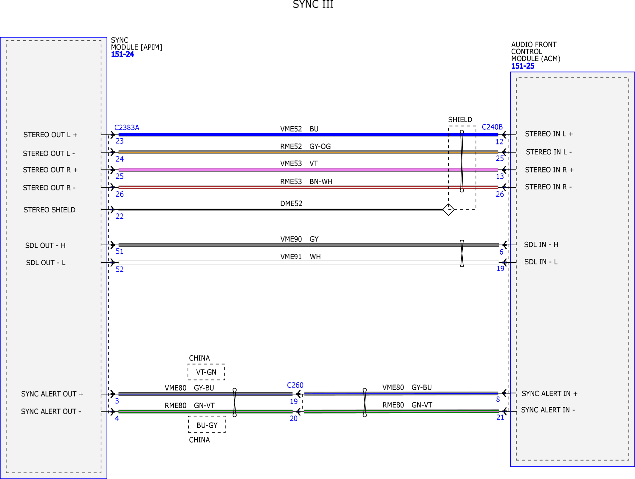This screenshot has width=635, height=479.
Task: Select connector label C240B
Action: (x=492, y=127)
